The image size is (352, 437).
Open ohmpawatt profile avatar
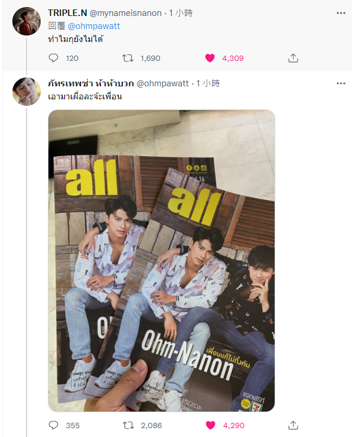27,92
